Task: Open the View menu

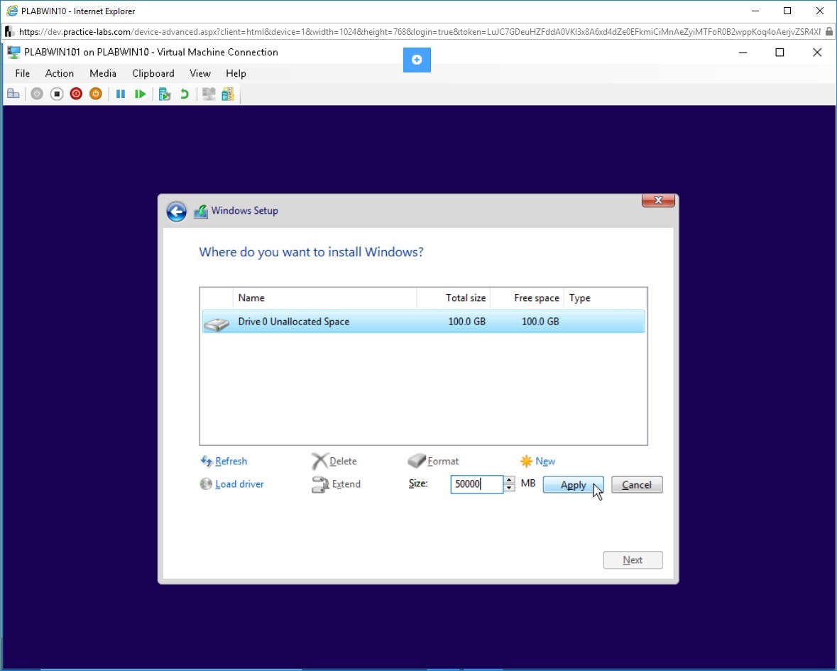Action: click(x=200, y=74)
